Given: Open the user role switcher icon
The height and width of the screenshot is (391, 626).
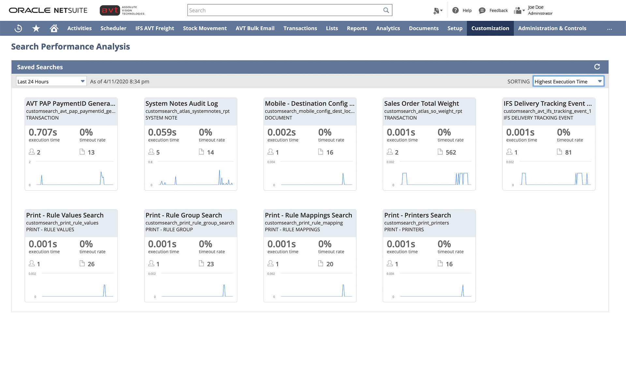Looking at the screenshot, I should pos(518,10).
